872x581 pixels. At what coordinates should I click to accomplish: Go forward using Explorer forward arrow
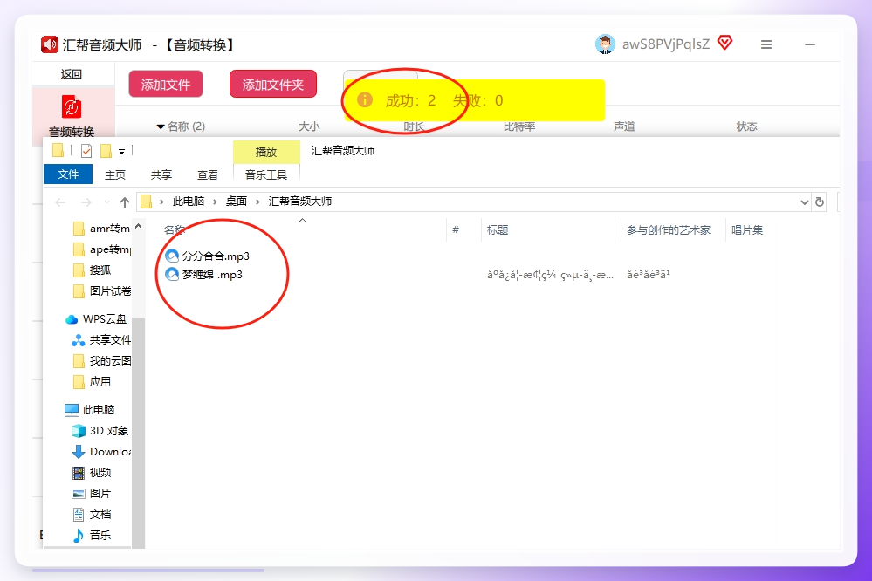86,202
